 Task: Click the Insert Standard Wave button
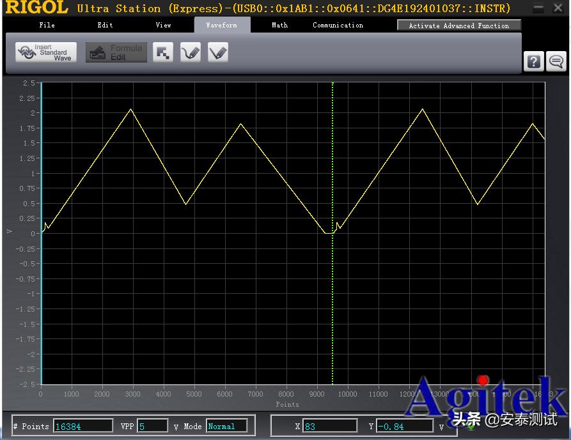click(x=46, y=52)
